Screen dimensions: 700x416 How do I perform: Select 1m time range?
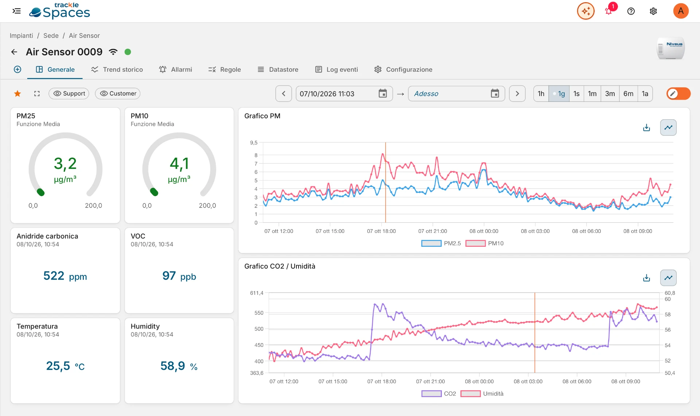pos(592,94)
